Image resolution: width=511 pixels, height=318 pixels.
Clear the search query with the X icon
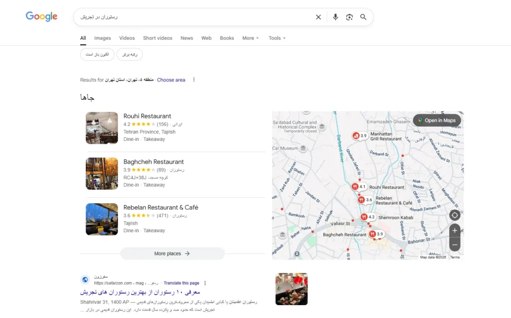(x=318, y=16)
